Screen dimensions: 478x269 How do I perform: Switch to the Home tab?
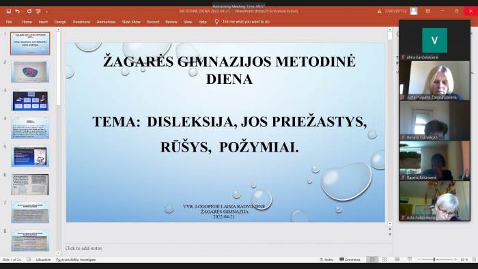27,22
